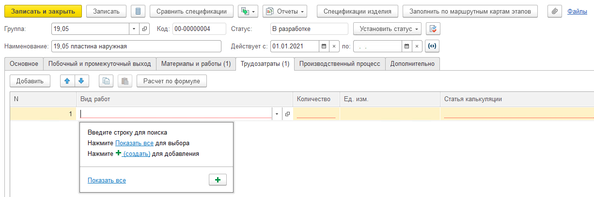Click the по date input

pos(378,46)
